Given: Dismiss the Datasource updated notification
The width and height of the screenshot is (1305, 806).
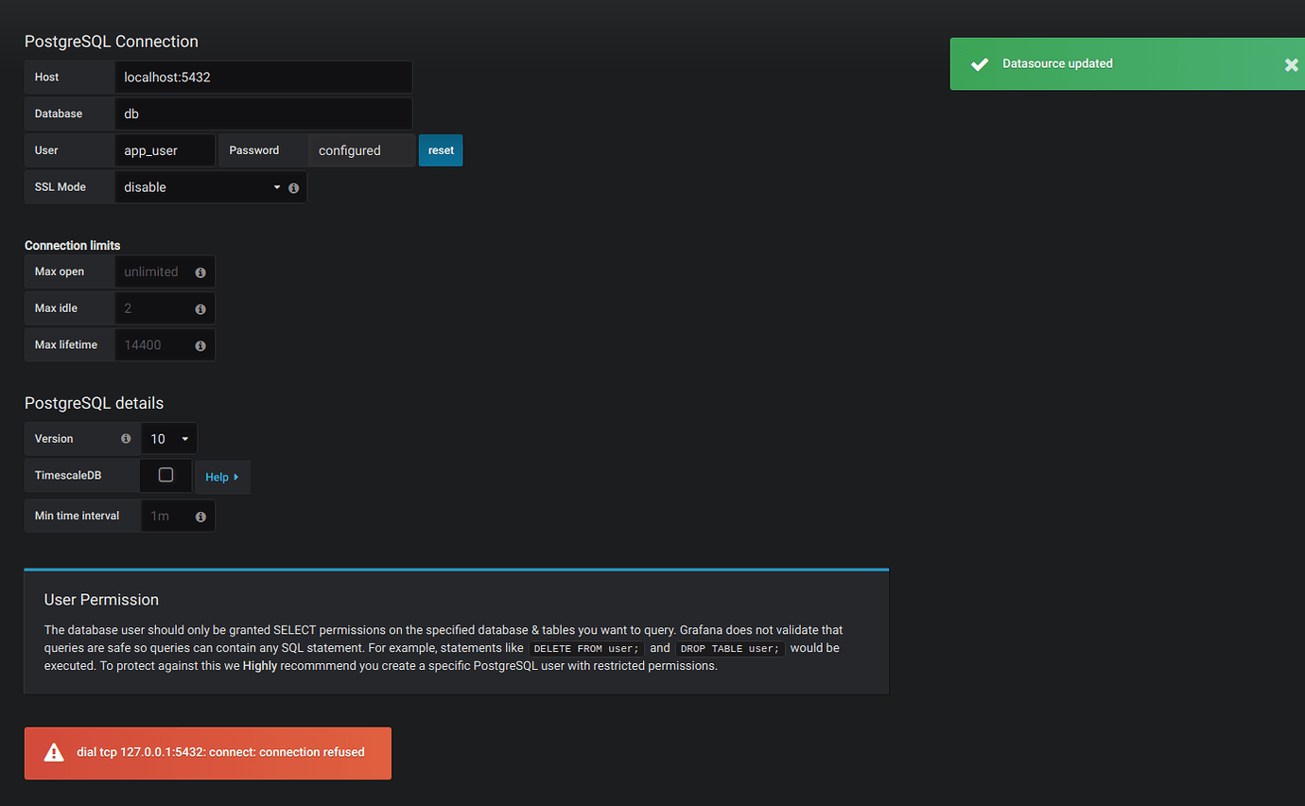Looking at the screenshot, I should 1292,64.
